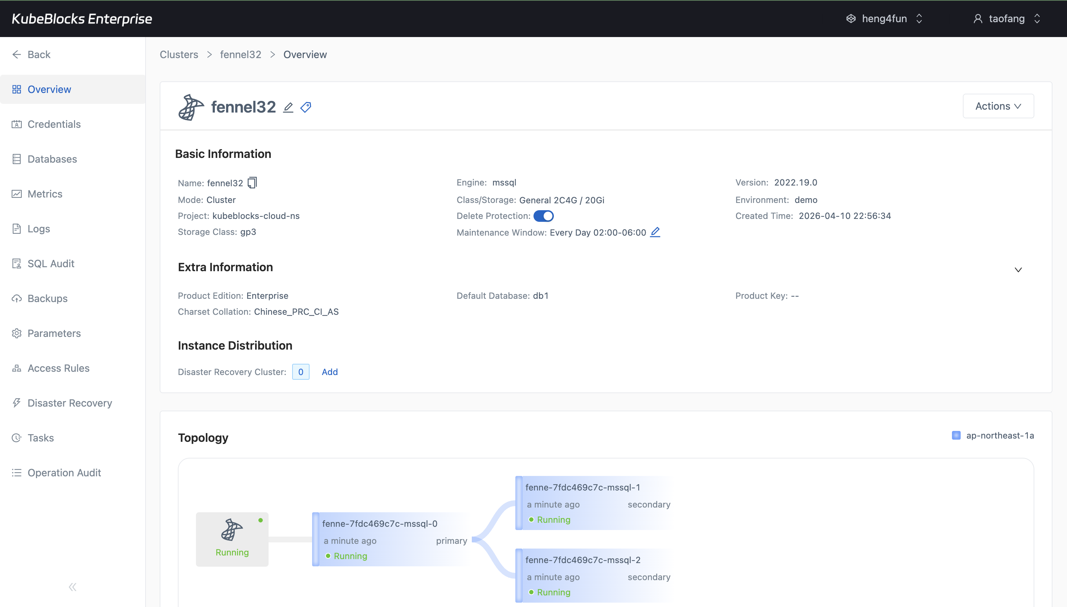The width and height of the screenshot is (1067, 607).
Task: Open the Parameters section
Action: pyautogui.click(x=54, y=333)
